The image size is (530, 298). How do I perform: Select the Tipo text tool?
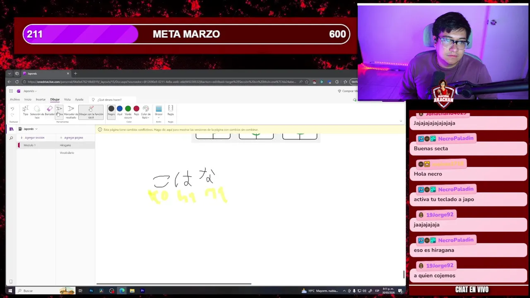pyautogui.click(x=26, y=111)
